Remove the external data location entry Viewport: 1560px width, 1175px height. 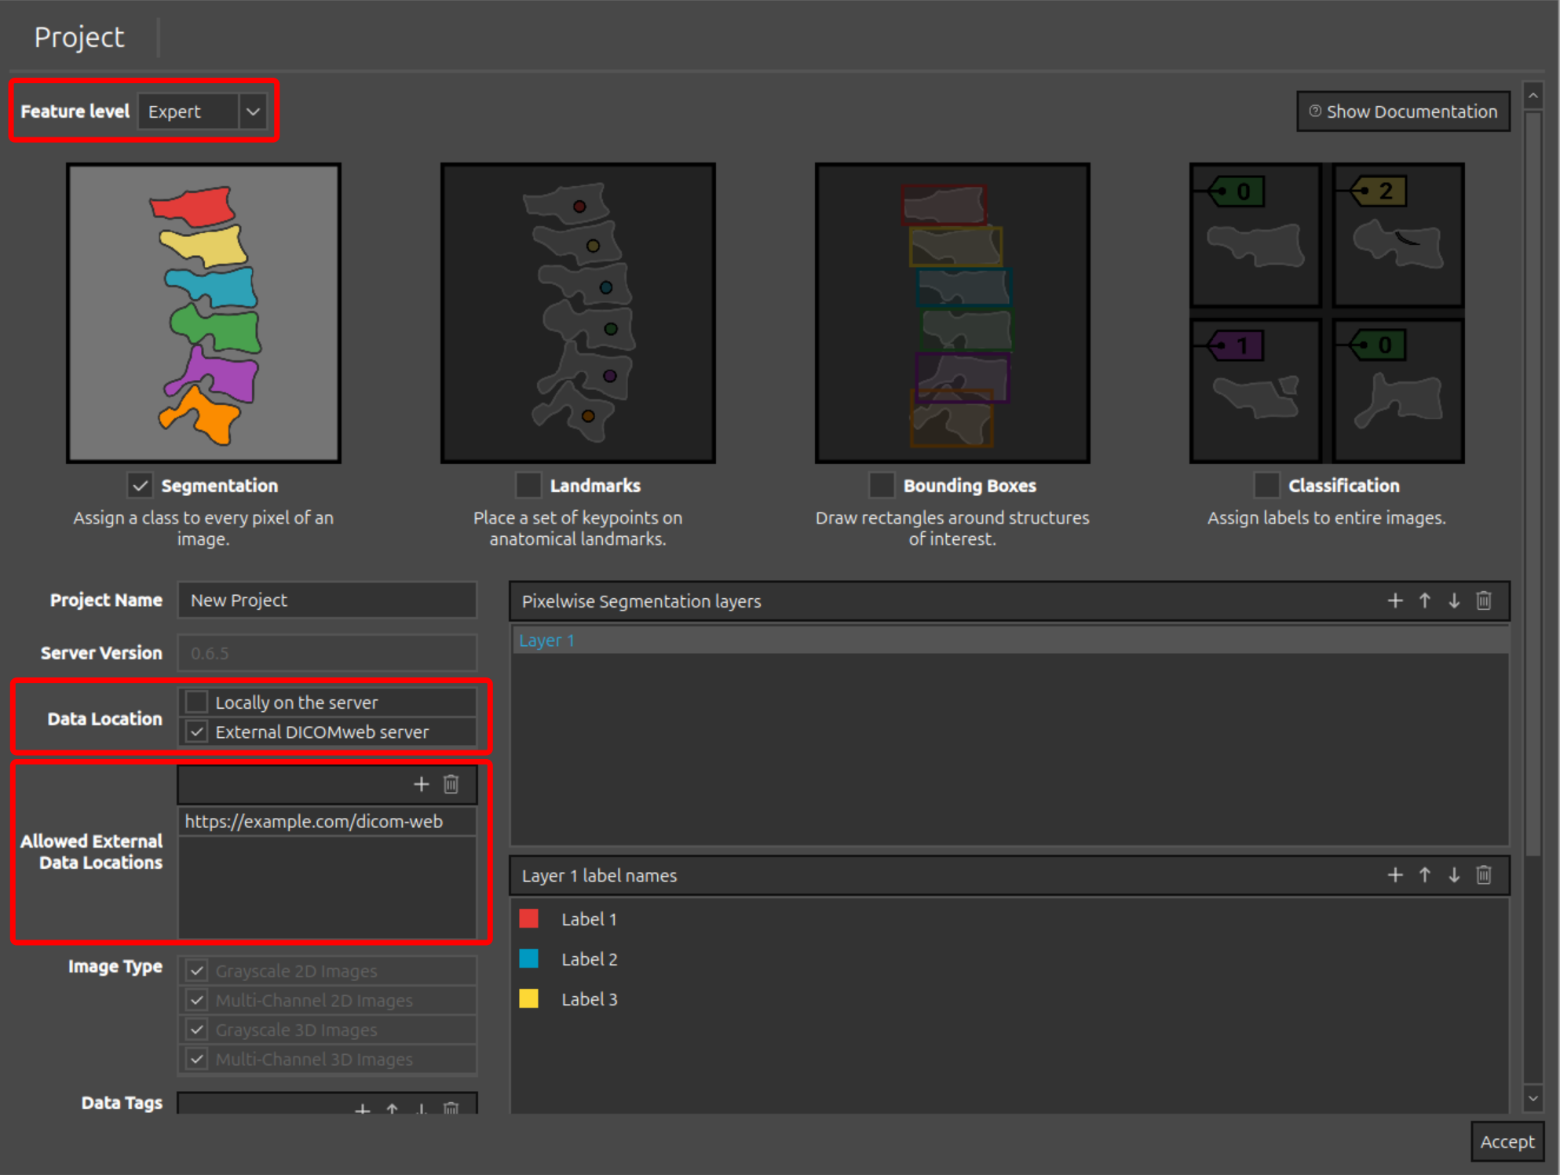click(x=451, y=783)
